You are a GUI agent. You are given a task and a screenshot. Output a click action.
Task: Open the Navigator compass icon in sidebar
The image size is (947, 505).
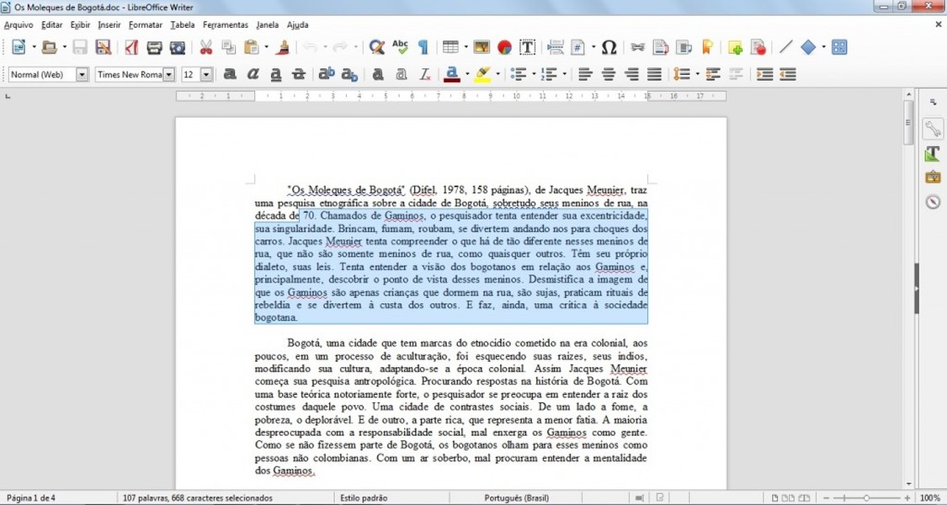[933, 202]
